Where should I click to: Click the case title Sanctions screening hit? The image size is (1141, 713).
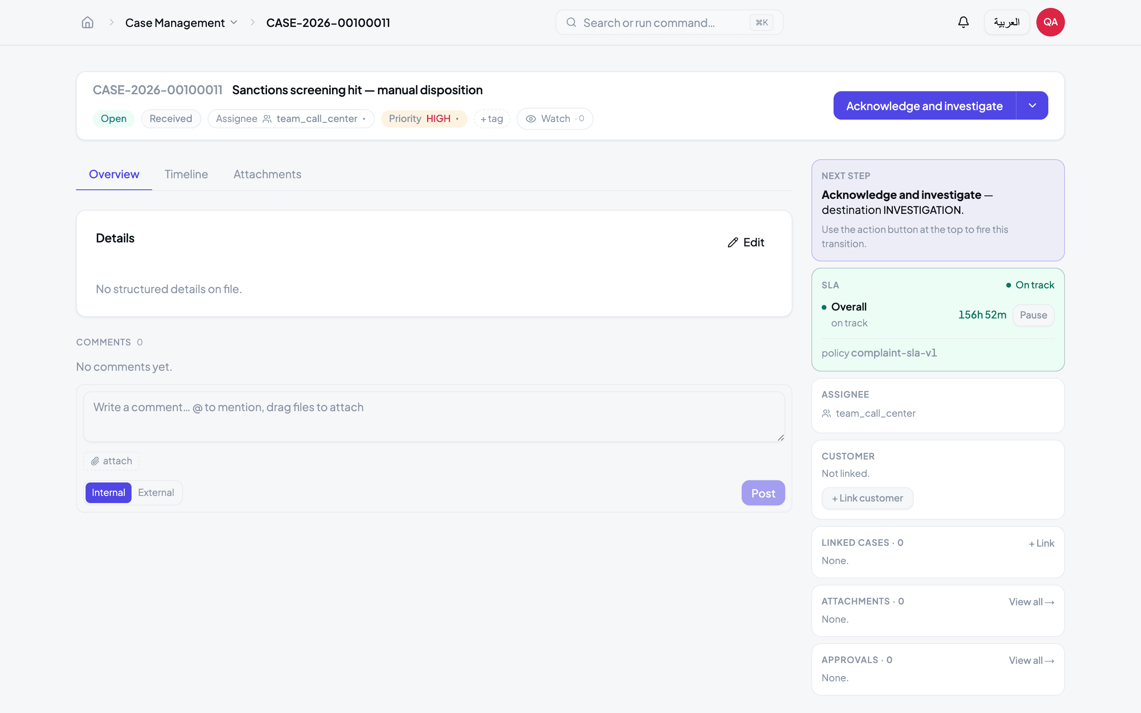[x=357, y=90]
